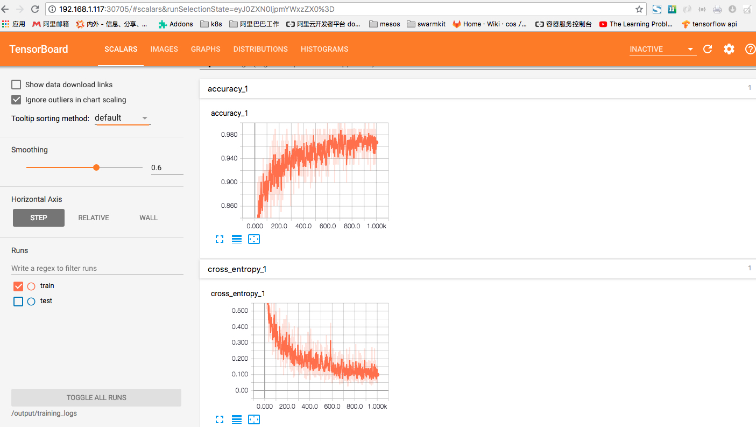This screenshot has width=756, height=427.
Task: Click the accuracy_1 line chart
Action: tap(315, 170)
